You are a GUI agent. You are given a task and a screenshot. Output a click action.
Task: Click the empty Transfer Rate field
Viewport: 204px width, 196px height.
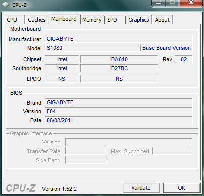pos(86,151)
